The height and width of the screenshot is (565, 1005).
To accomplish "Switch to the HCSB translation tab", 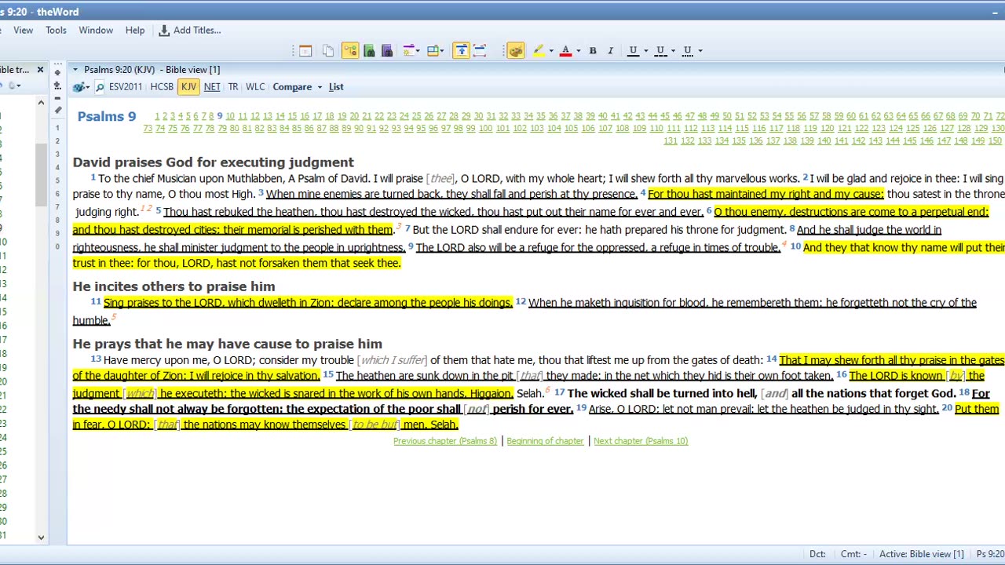I will point(162,87).
